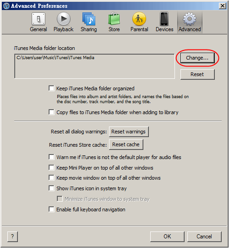The image size is (229, 248).
Task: Click the iTunes Media folder path box
Action: pos(94,66)
